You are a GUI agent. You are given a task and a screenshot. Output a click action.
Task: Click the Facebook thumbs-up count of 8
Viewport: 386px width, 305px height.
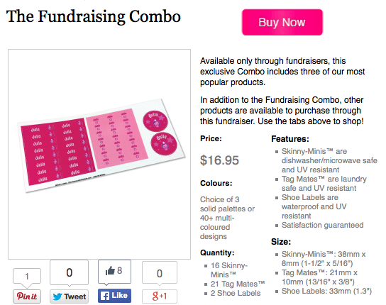tap(114, 271)
